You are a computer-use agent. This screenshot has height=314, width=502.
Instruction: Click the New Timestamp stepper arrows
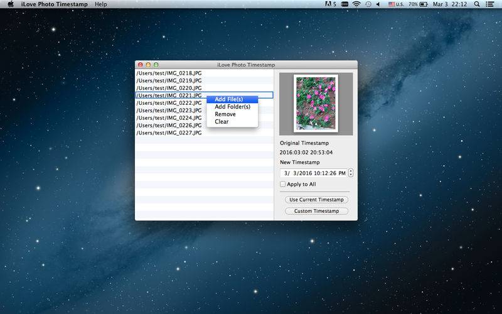[351, 173]
